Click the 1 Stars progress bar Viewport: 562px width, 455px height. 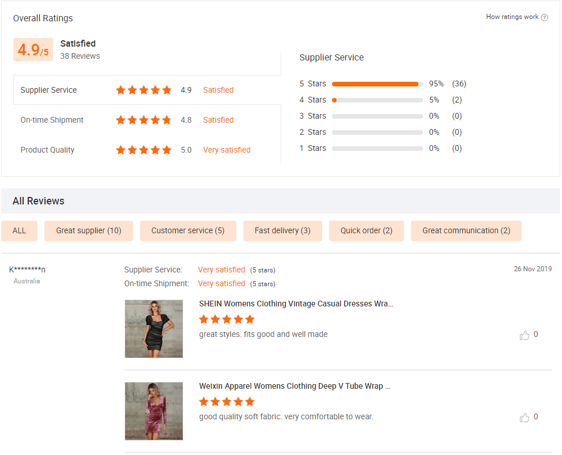(x=378, y=149)
